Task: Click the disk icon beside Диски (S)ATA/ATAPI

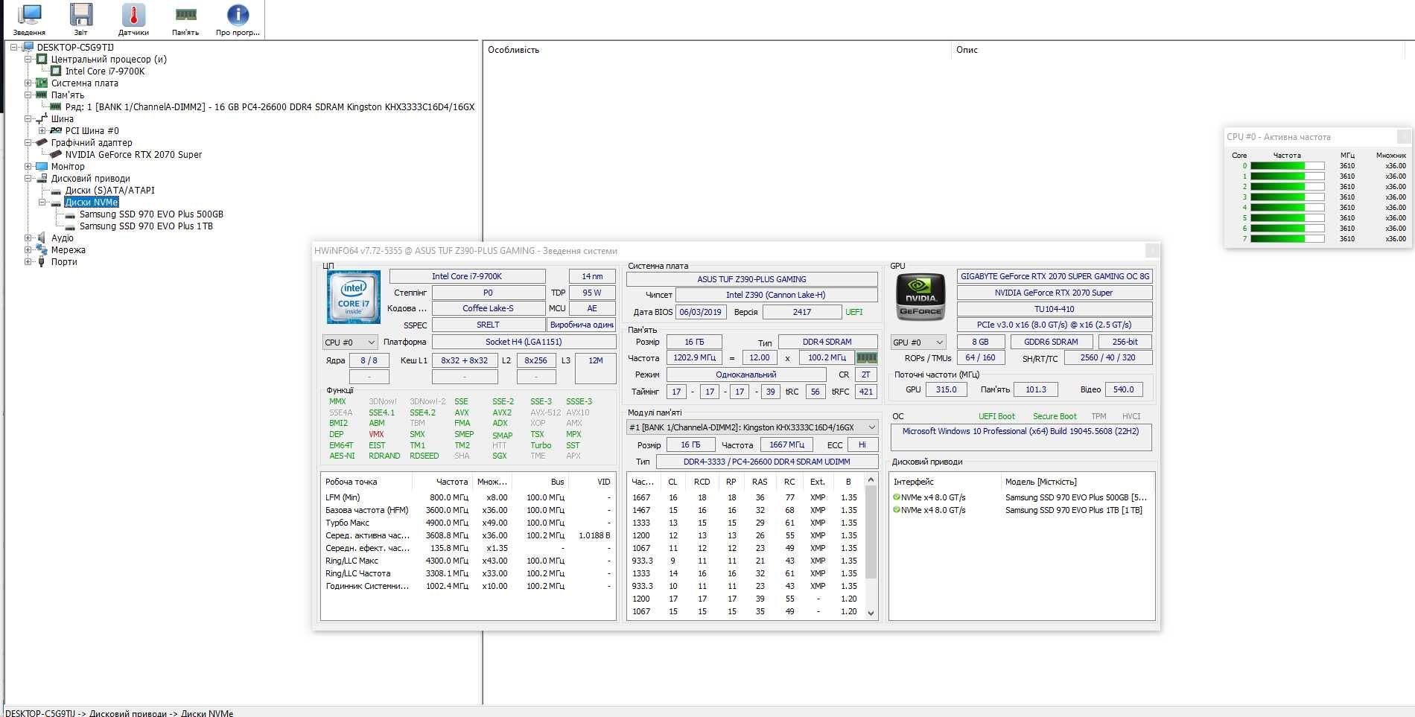Action: (56, 191)
